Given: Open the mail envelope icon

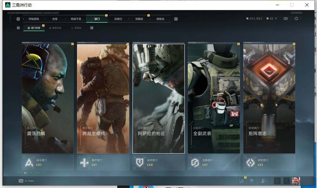Looking at the screenshot, I should point(286,19).
